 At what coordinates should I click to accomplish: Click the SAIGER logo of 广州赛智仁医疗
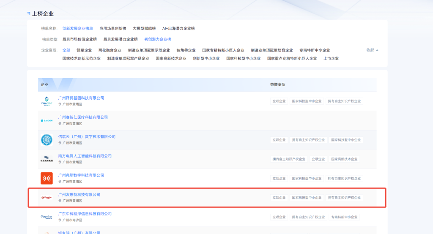pyautogui.click(x=47, y=120)
